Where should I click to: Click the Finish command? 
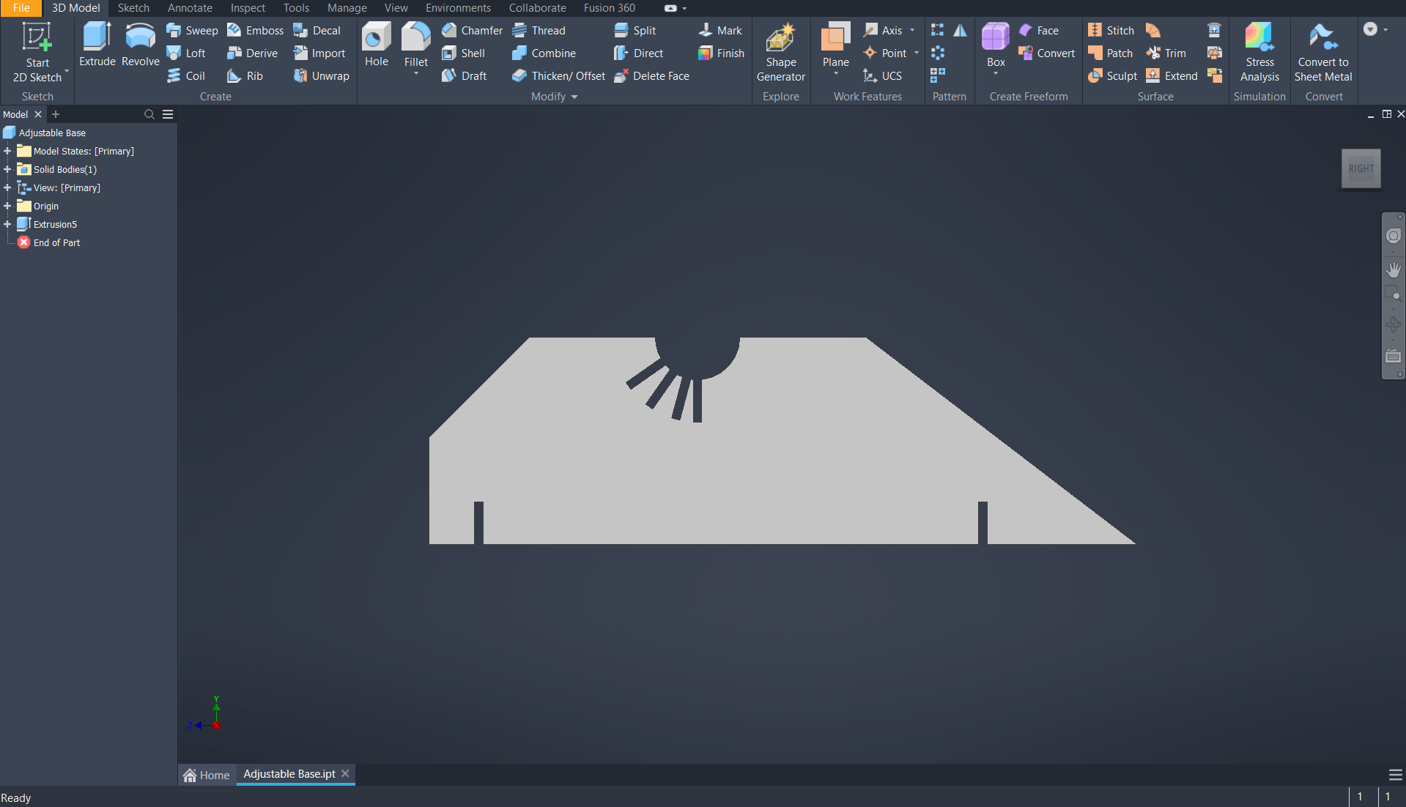(722, 53)
